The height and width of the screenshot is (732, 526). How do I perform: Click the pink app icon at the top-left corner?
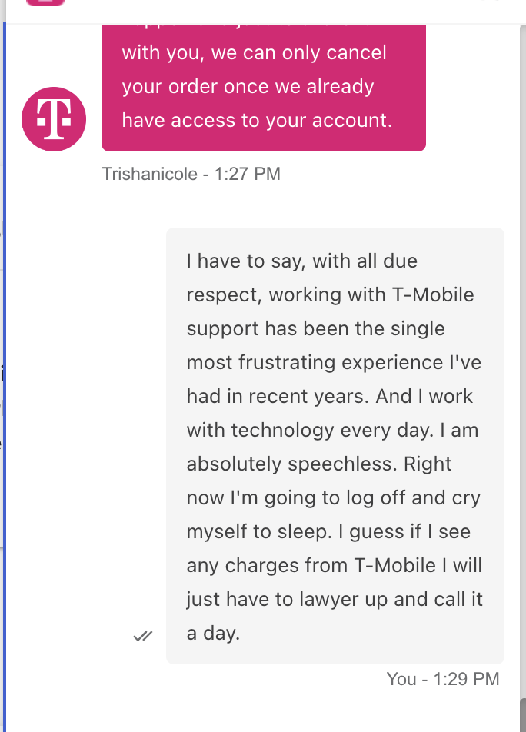point(44,4)
